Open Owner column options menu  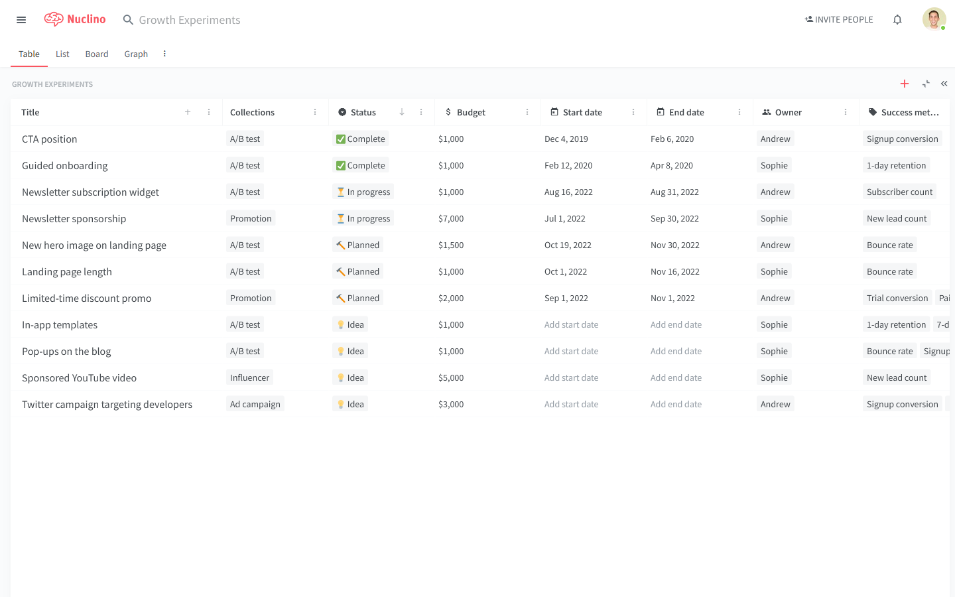[x=846, y=112]
